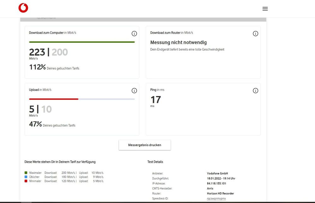Click the 17 ms ping value
Screen dimensions: 315x203
coord(156,100)
